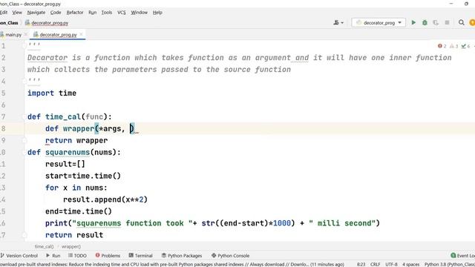Click the fold end marker at line 4

(x=24, y=81)
